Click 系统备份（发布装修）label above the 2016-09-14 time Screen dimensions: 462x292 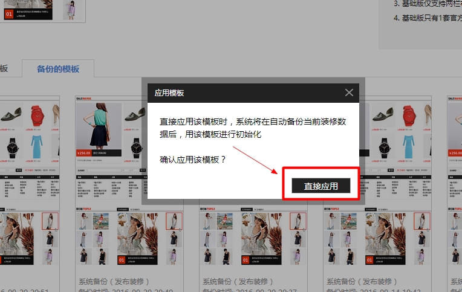(x=362, y=281)
